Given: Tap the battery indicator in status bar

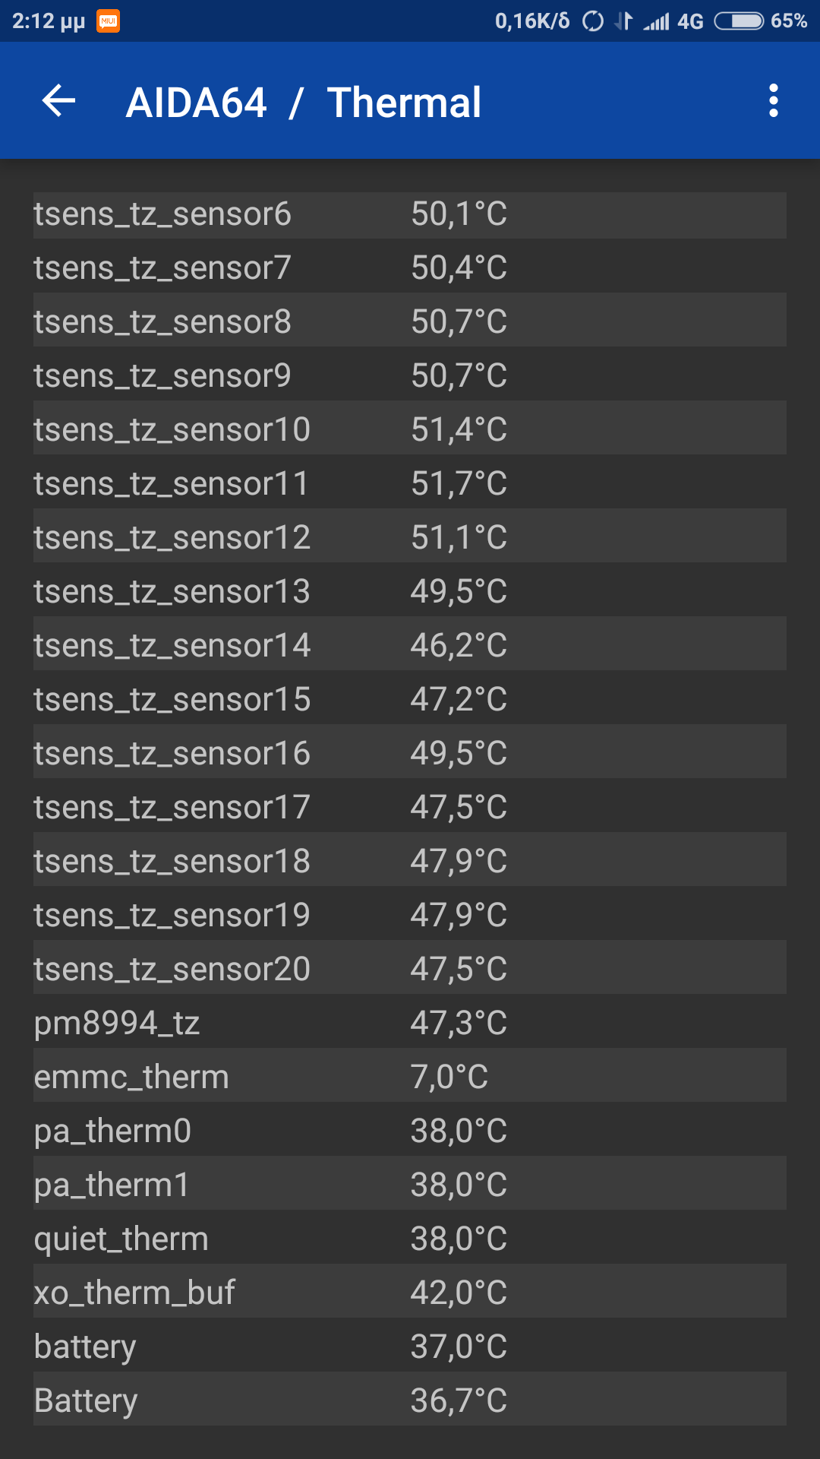Looking at the screenshot, I should click(740, 21).
